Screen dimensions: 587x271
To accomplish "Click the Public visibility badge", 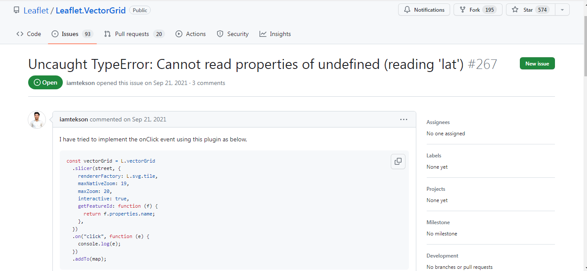I will tap(140, 10).
